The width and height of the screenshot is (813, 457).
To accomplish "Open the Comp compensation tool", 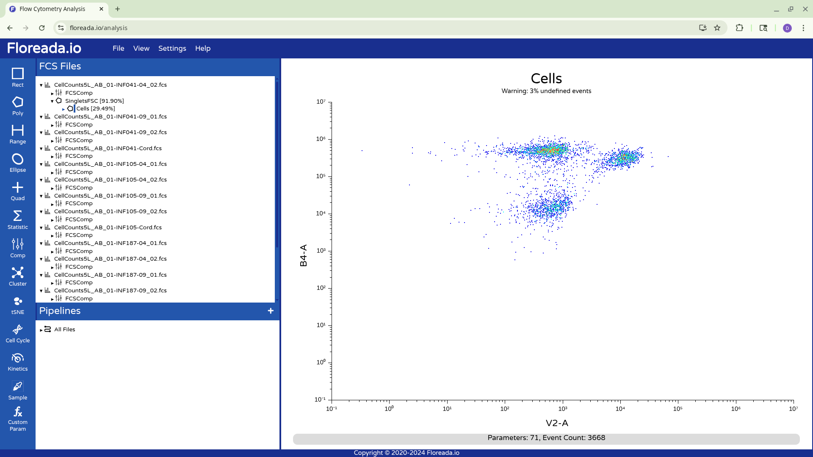I will 17,248.
